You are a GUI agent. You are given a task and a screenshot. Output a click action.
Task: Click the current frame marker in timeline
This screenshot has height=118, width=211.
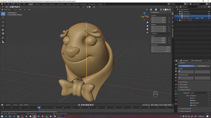(39, 108)
